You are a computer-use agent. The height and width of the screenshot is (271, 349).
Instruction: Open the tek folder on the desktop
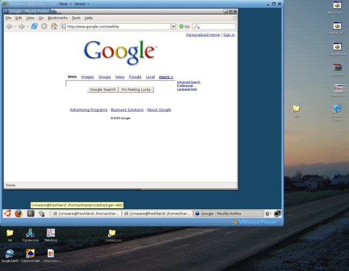(x=10, y=235)
